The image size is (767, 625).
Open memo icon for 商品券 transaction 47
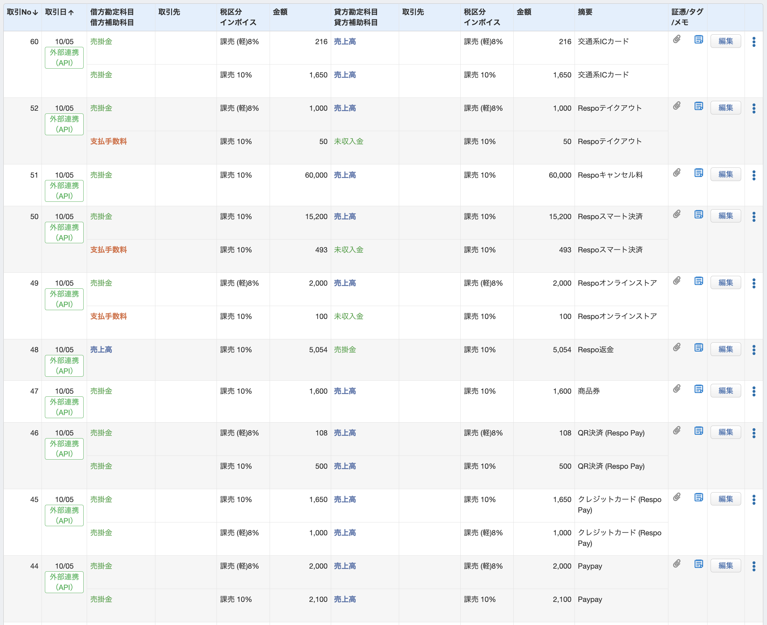pos(699,389)
